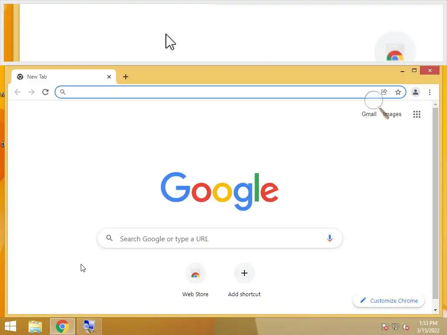447x335 pixels.
Task: Close the New Tab tab
Action: click(x=109, y=77)
